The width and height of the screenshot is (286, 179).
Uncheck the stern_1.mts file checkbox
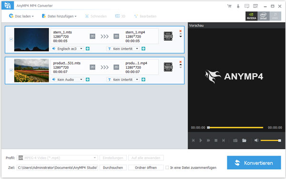click(x=11, y=40)
